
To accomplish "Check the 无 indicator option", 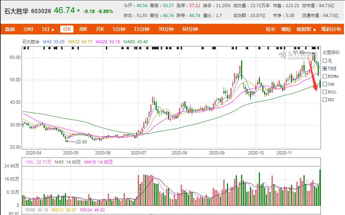I will (325, 61).
